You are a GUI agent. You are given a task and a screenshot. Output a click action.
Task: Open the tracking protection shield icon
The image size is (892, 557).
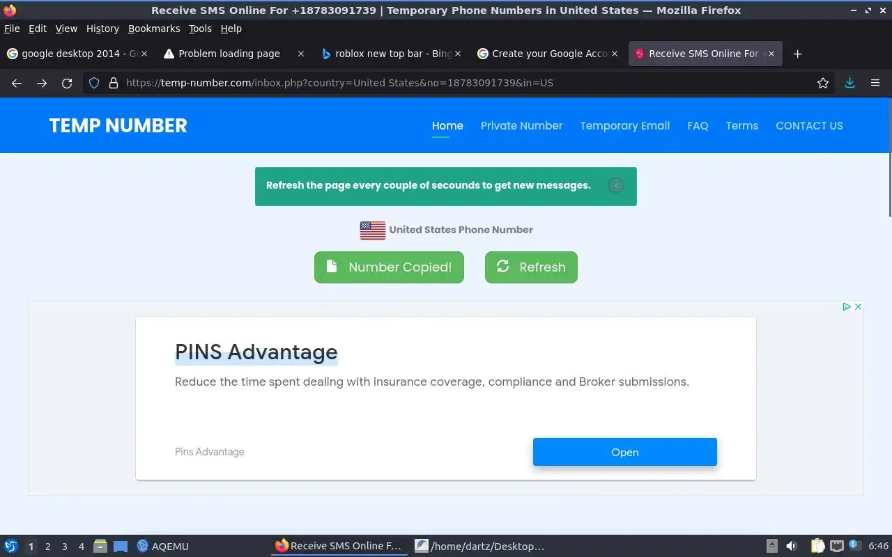(94, 83)
